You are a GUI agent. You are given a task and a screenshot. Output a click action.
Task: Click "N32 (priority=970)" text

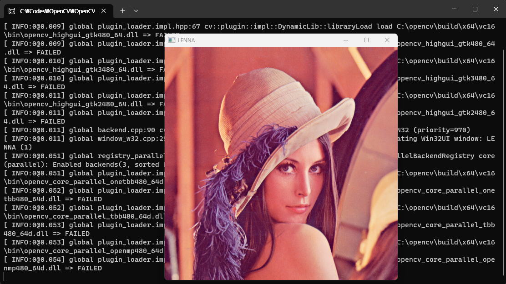(x=433, y=130)
